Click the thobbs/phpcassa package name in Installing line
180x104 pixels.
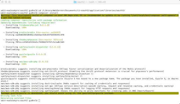pyautogui.click(x=28, y=40)
